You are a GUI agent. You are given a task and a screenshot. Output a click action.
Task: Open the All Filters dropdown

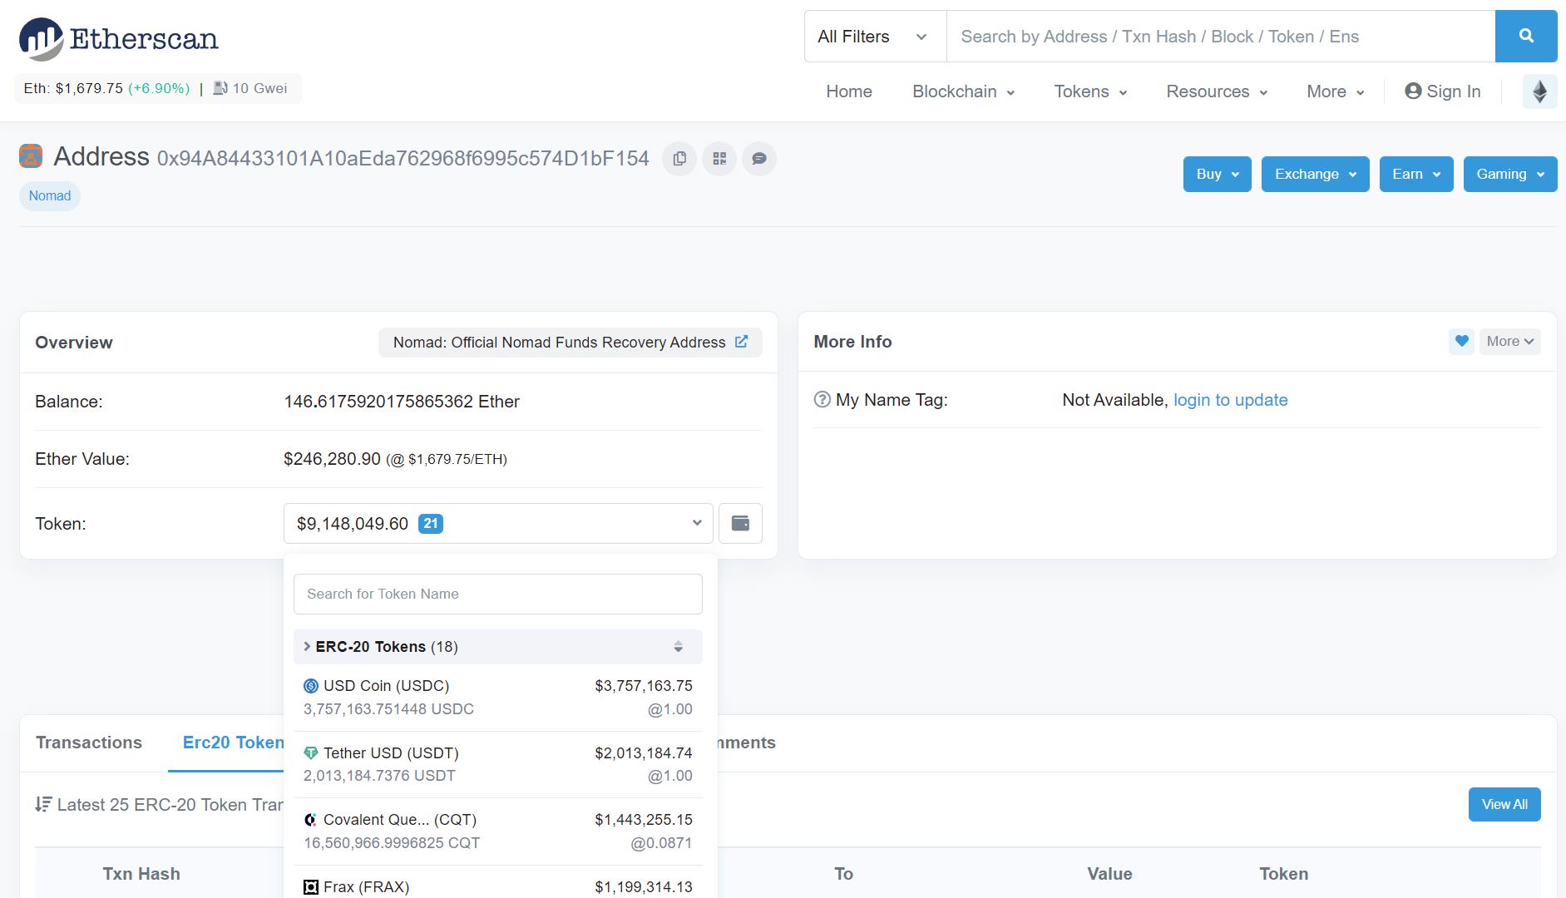tap(875, 36)
